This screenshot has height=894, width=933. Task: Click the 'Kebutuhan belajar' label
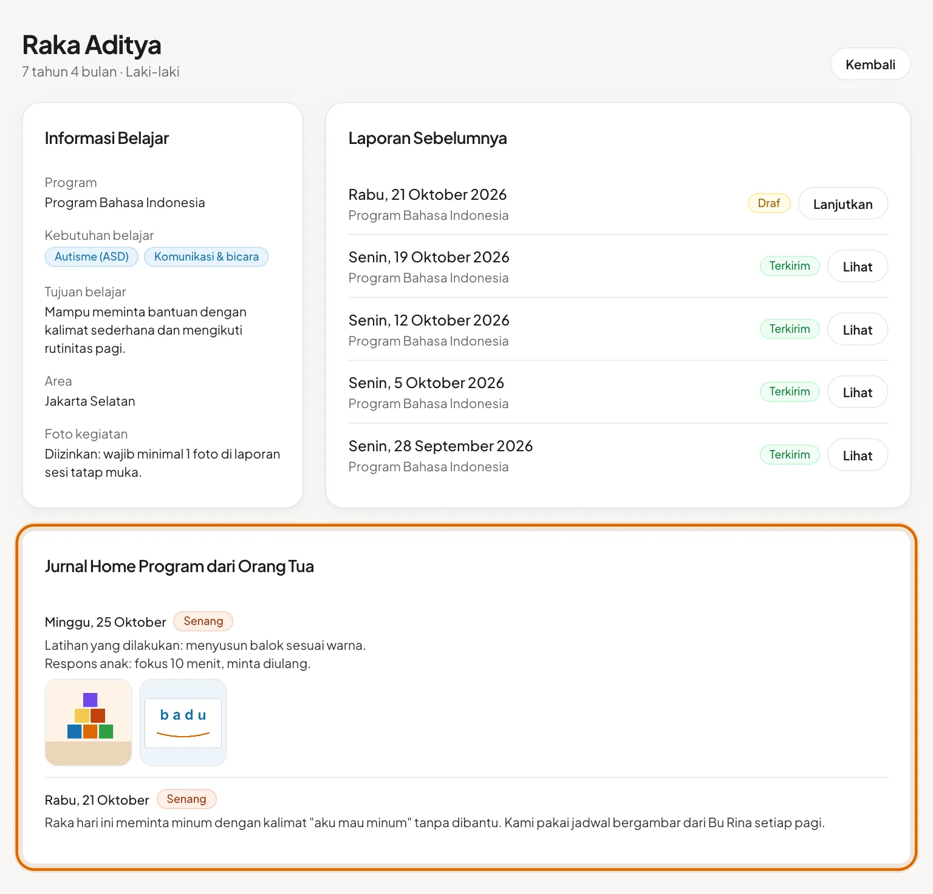pyautogui.click(x=99, y=235)
